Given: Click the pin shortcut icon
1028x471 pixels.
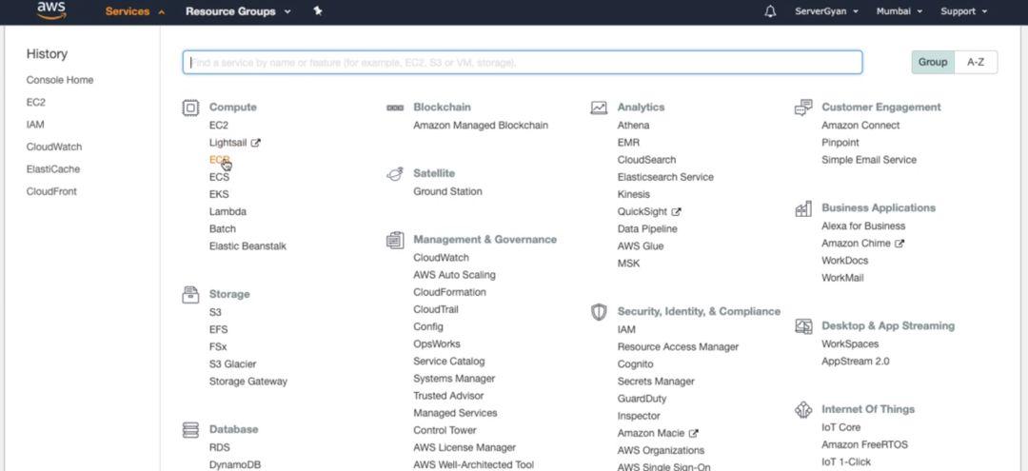Looking at the screenshot, I should (x=318, y=11).
